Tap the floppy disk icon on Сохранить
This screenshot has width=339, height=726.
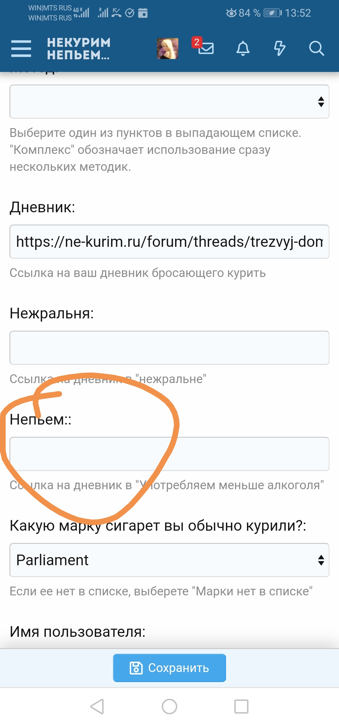tap(136, 668)
